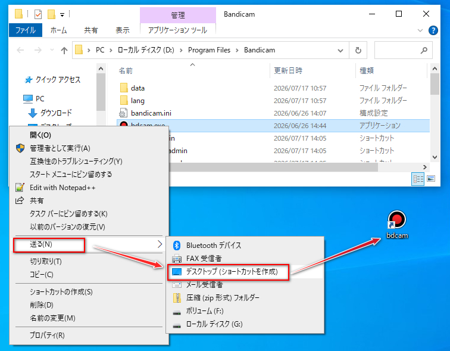The image size is (450, 351).
Task: Open the アプリケーション ツール tab
Action: (177, 30)
